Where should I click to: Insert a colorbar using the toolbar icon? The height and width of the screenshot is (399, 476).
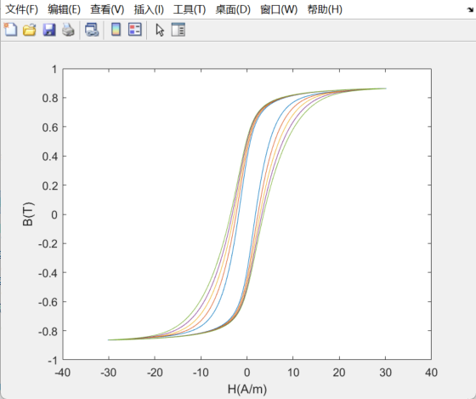point(116,30)
